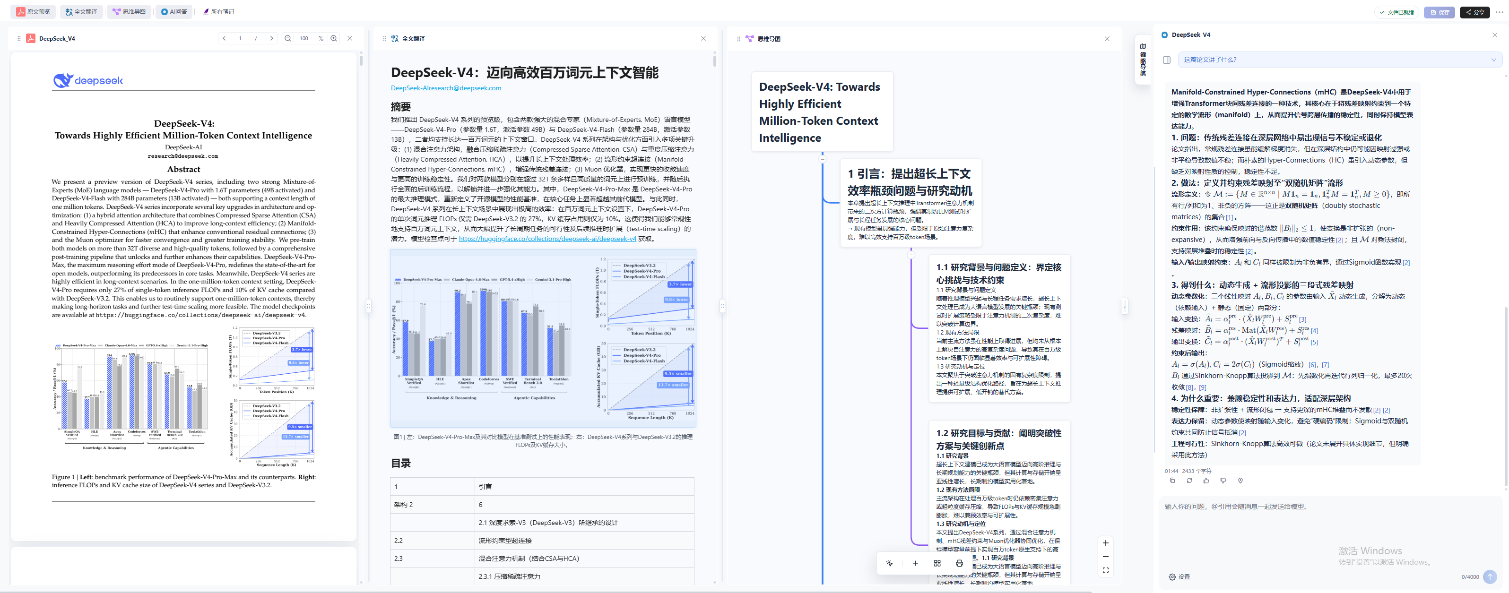Click the translated benchmark figure image
This screenshot has width=1509, height=593.
click(543, 338)
